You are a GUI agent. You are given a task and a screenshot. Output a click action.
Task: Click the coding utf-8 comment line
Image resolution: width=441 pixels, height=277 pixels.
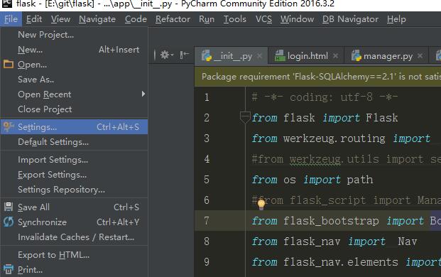325,97
